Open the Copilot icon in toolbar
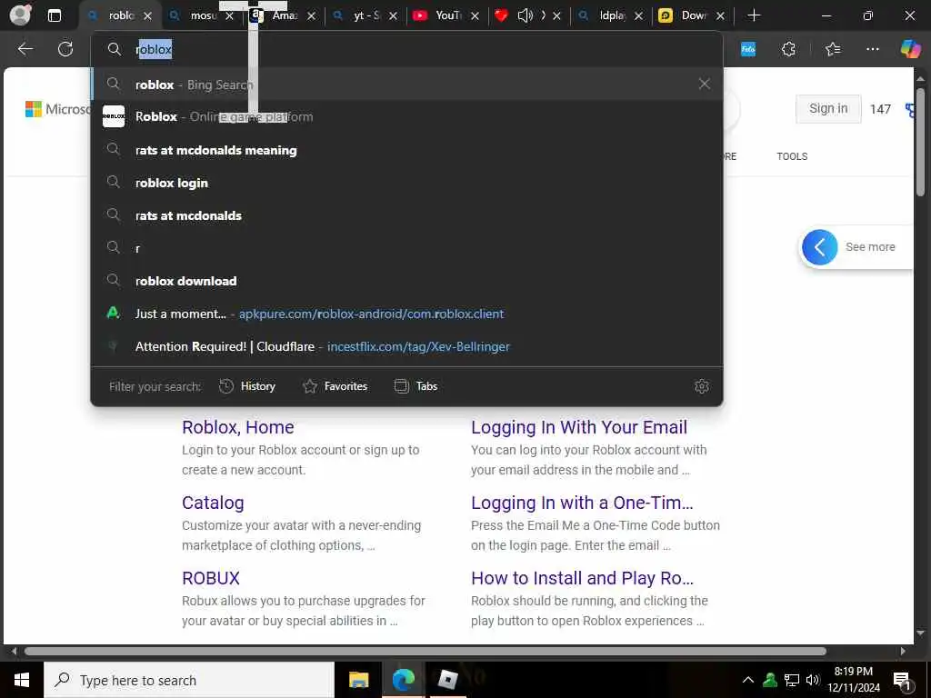Viewport: 931px width, 698px height. [x=910, y=49]
